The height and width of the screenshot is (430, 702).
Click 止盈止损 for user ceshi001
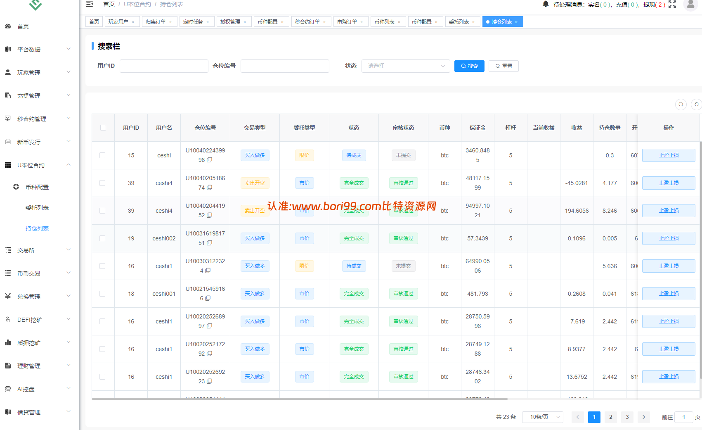coord(669,294)
